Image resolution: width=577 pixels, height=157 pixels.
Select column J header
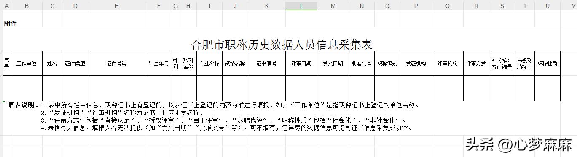click(x=235, y=5)
